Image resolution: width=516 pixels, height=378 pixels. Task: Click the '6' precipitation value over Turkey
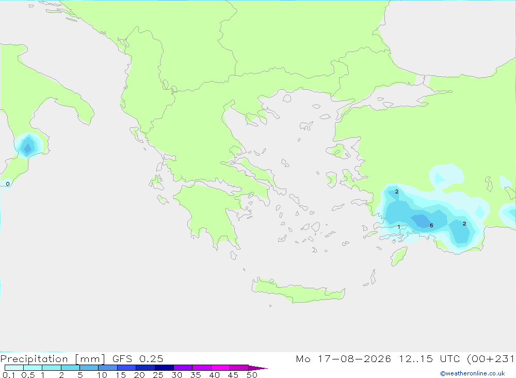[431, 225]
